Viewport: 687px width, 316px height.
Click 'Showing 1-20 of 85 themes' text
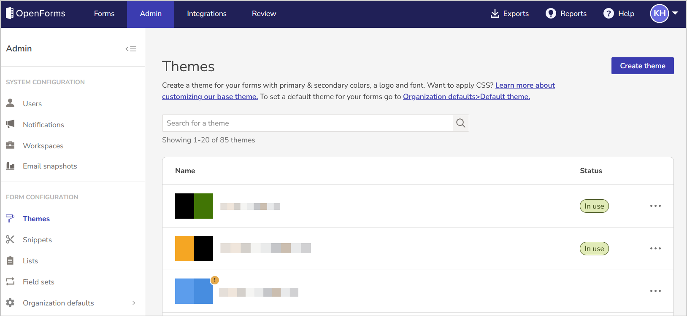208,140
